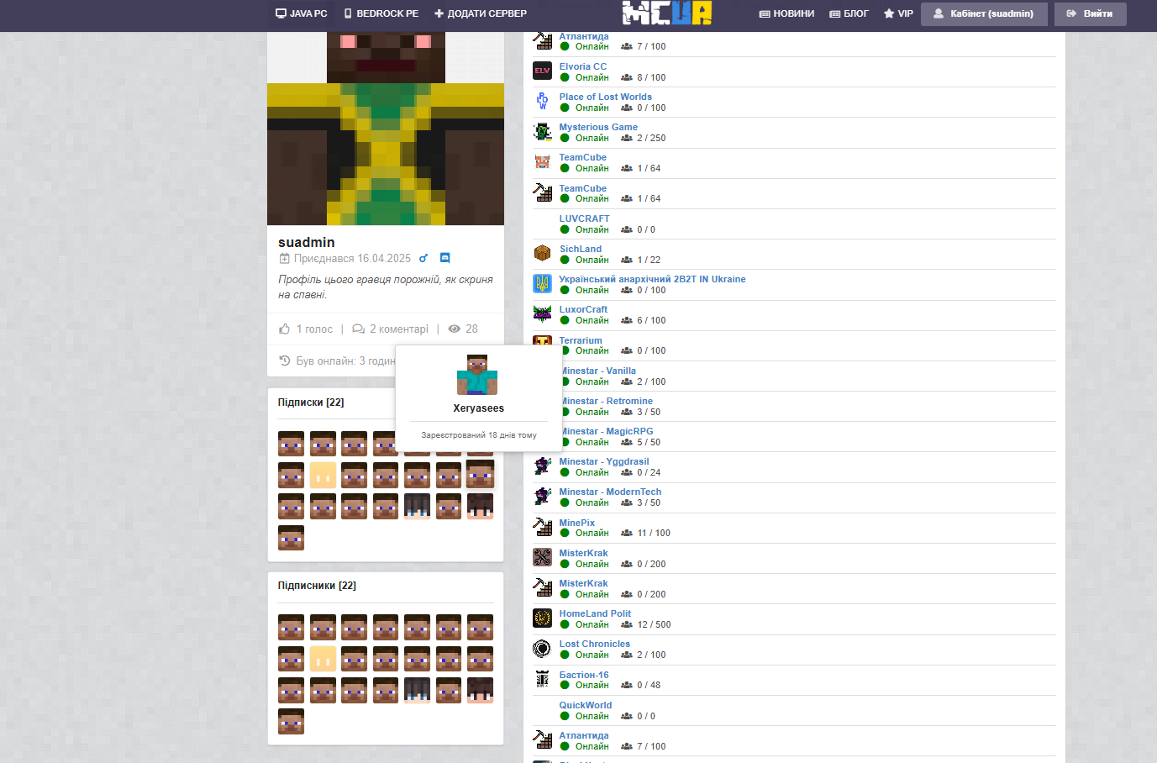This screenshot has height=763, width=1157.
Task: Go to НОВИНИ section
Action: click(x=786, y=13)
